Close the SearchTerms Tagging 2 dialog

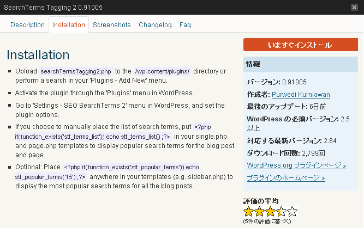pos(354,8)
